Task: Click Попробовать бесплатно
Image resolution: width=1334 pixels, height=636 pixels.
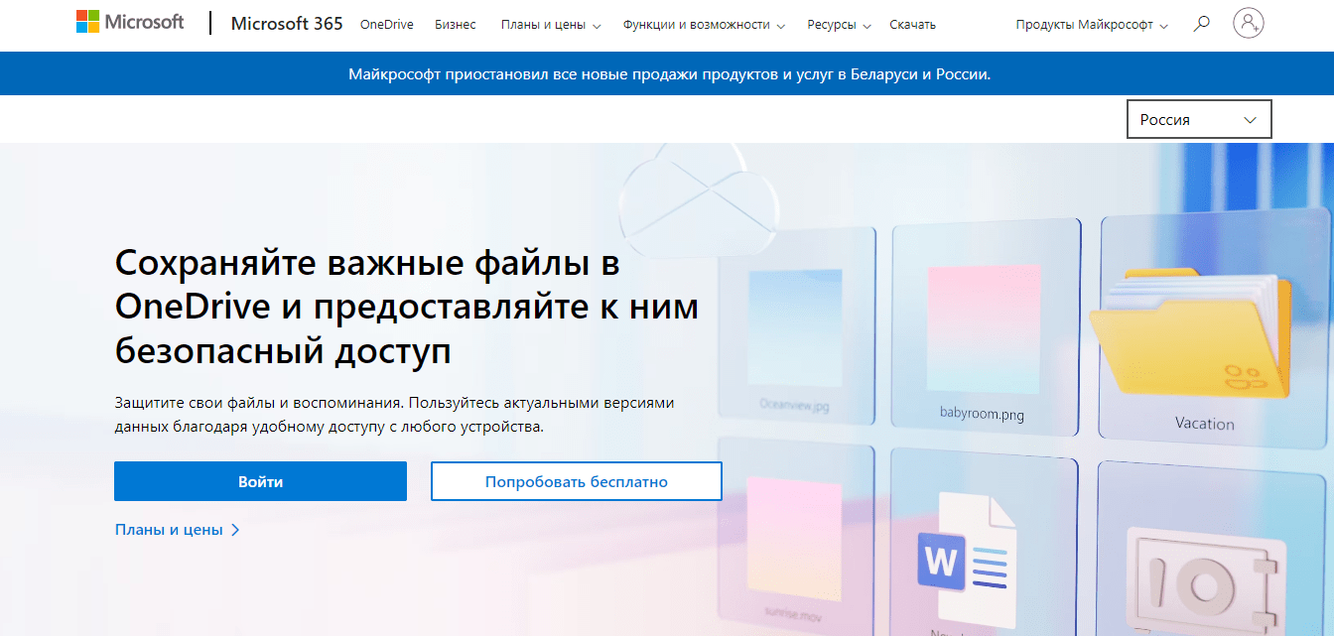Action: coord(576,481)
